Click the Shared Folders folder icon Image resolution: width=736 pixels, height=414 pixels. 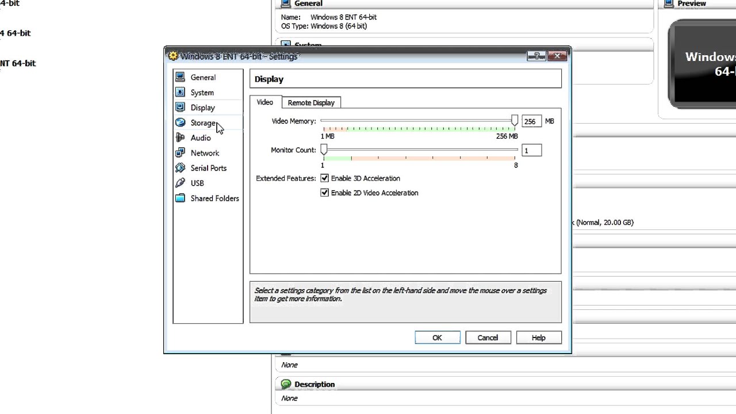point(180,198)
